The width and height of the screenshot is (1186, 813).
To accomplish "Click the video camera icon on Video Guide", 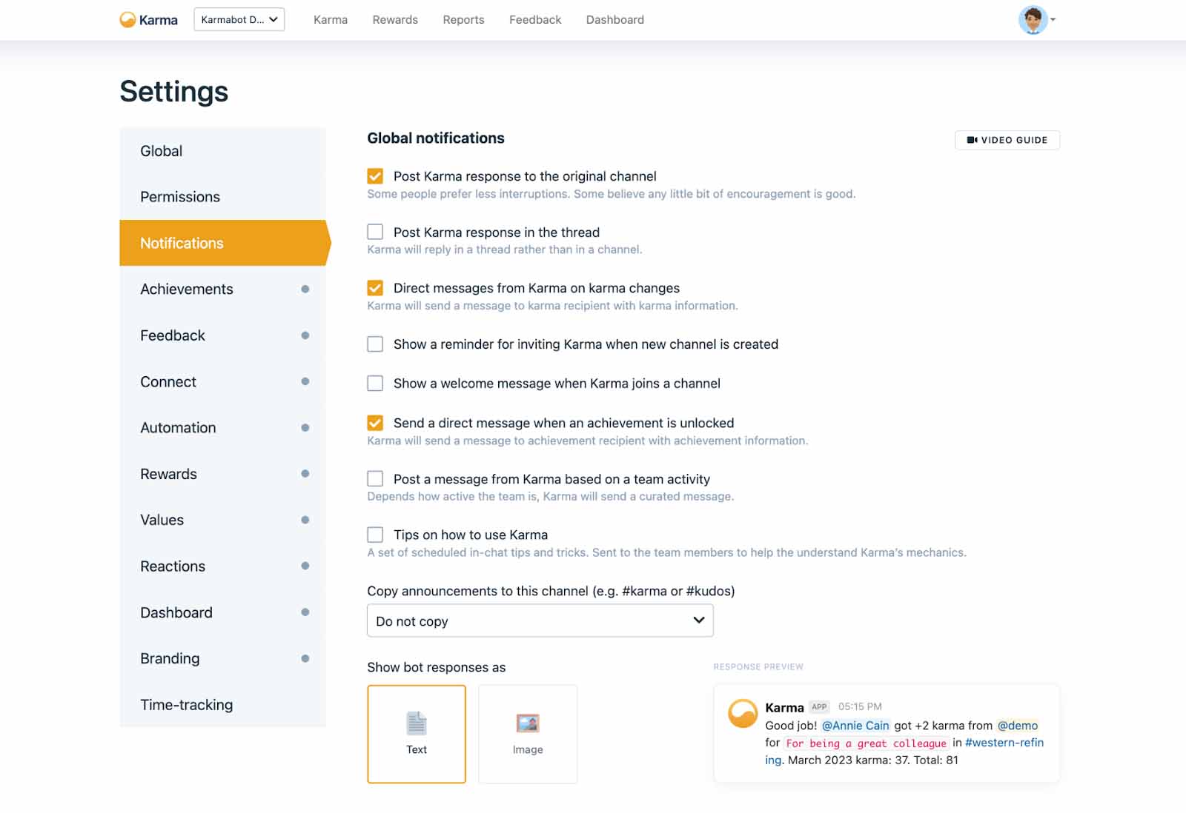I will click(972, 139).
